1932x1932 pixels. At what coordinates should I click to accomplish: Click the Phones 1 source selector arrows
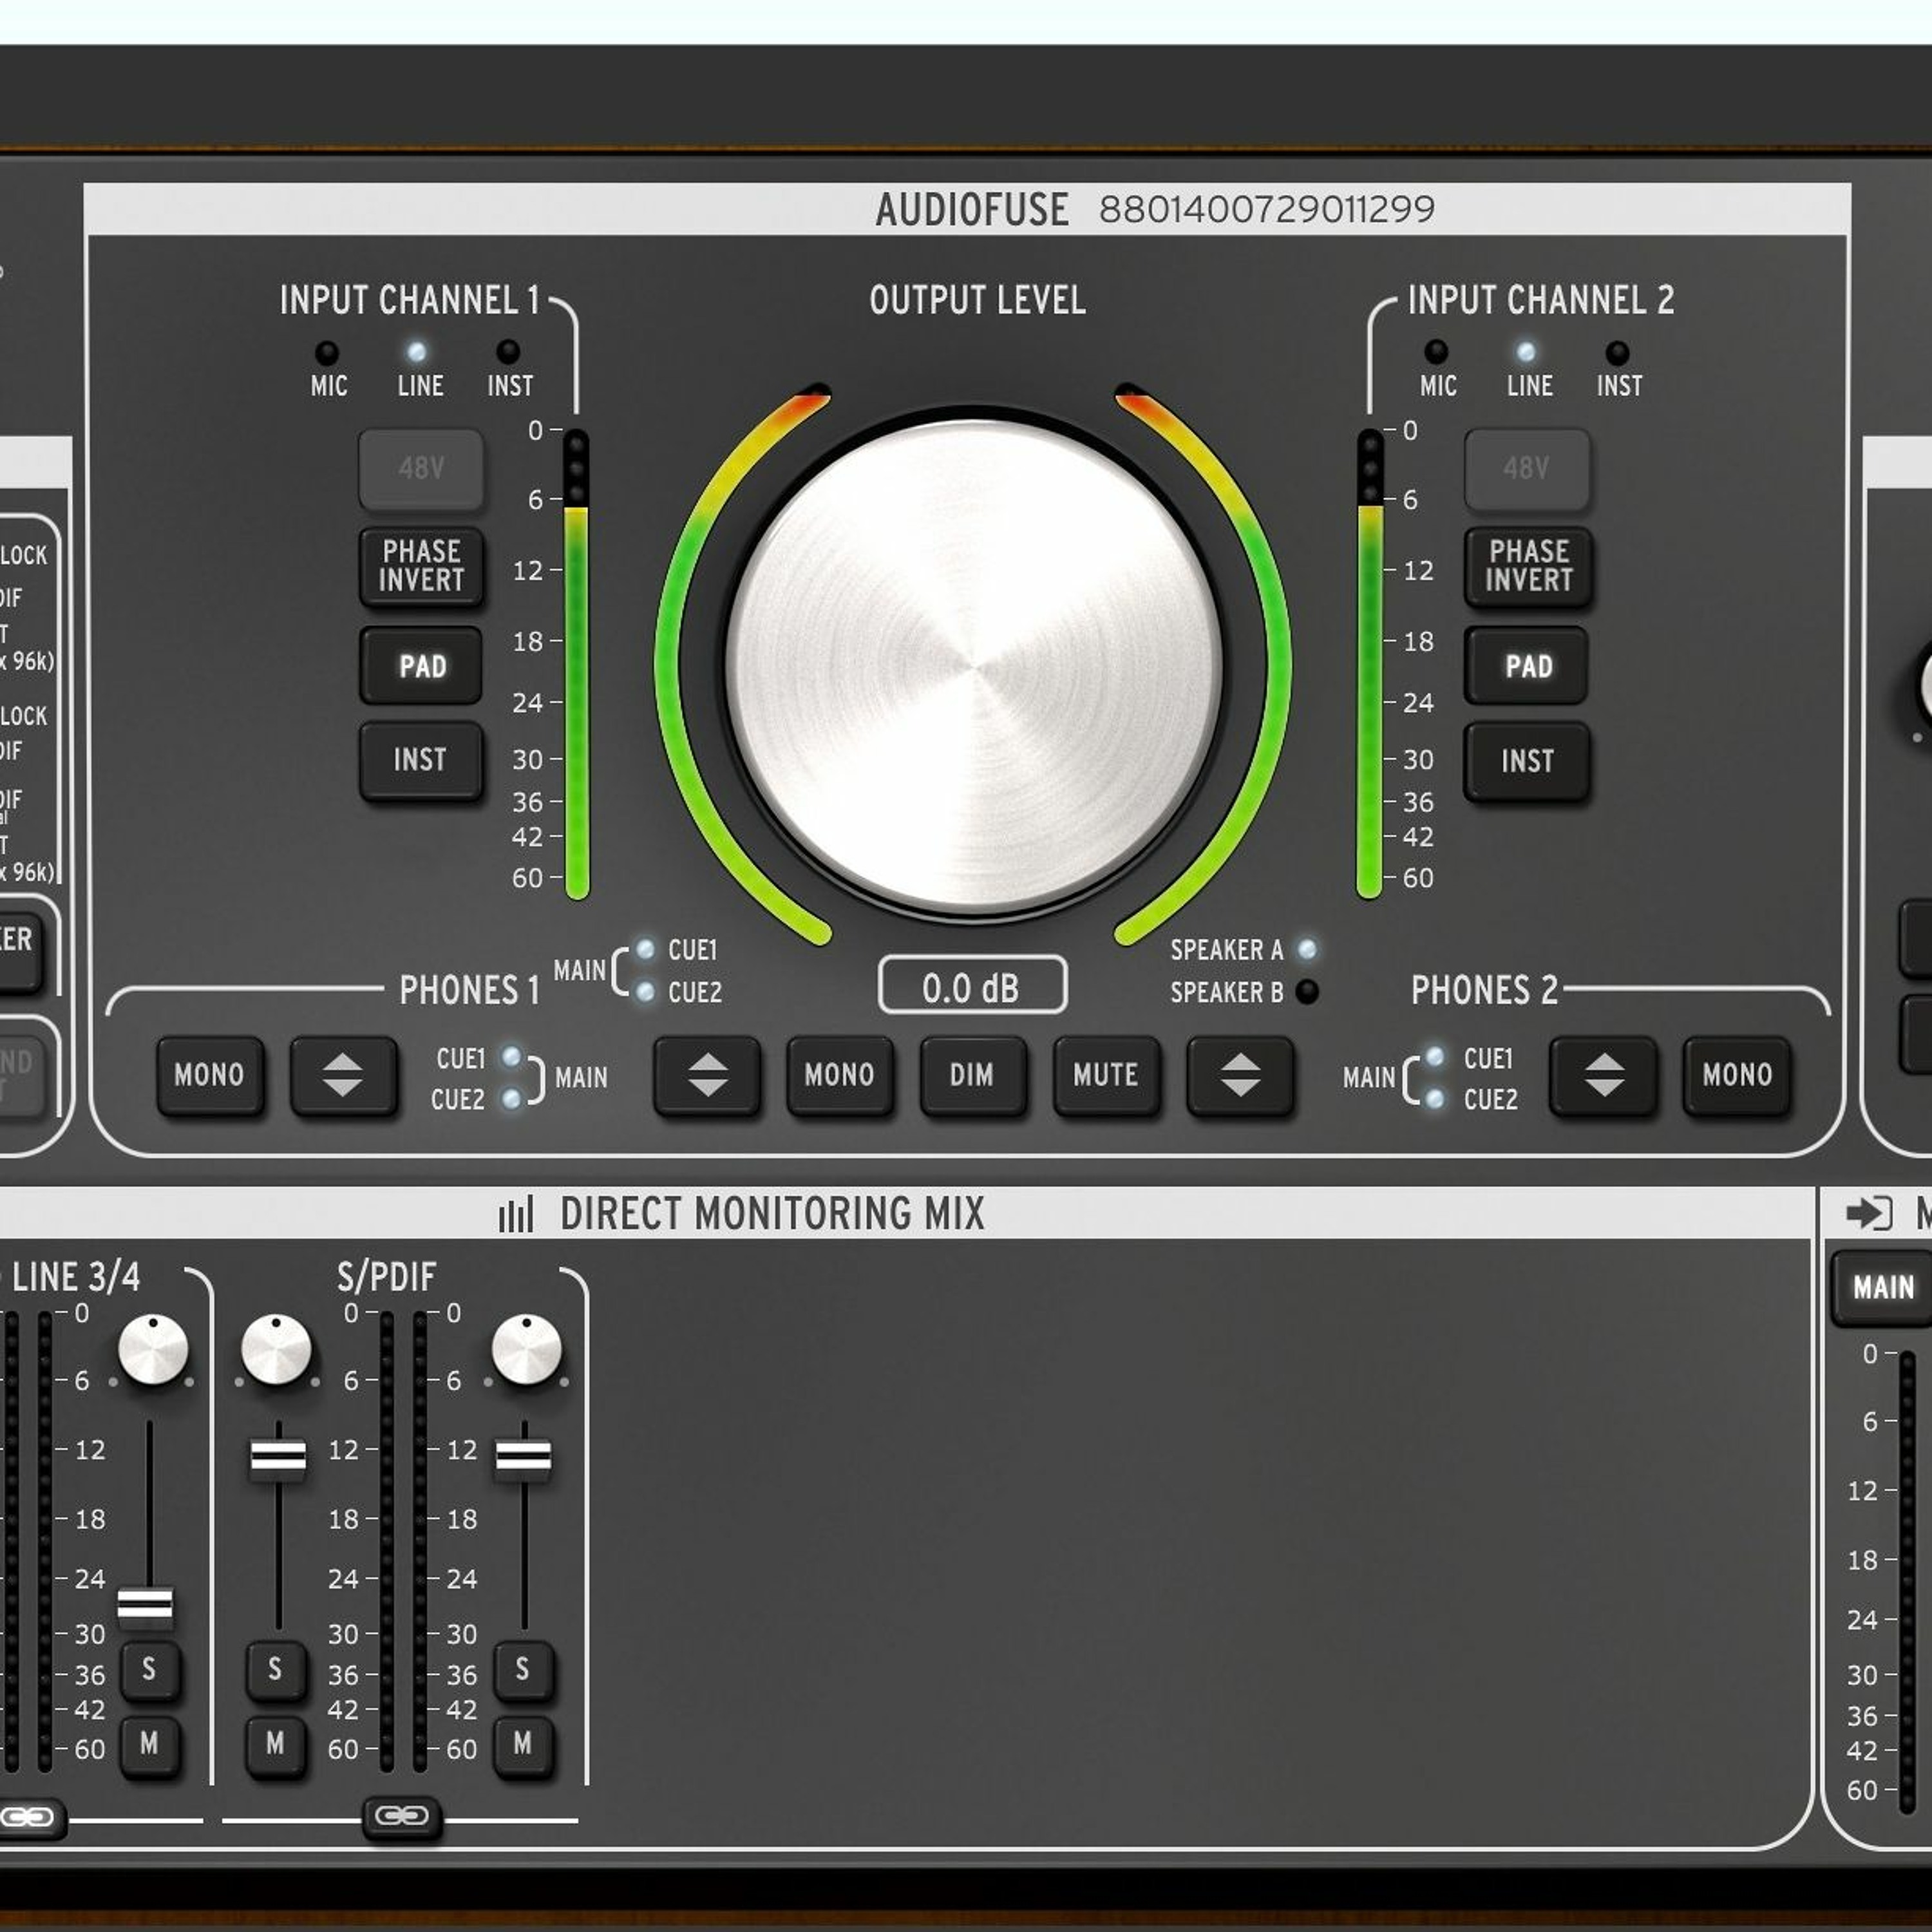[x=343, y=1075]
